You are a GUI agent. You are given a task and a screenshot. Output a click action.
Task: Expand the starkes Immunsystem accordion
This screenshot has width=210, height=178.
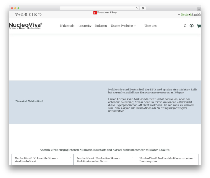click(167, 160)
